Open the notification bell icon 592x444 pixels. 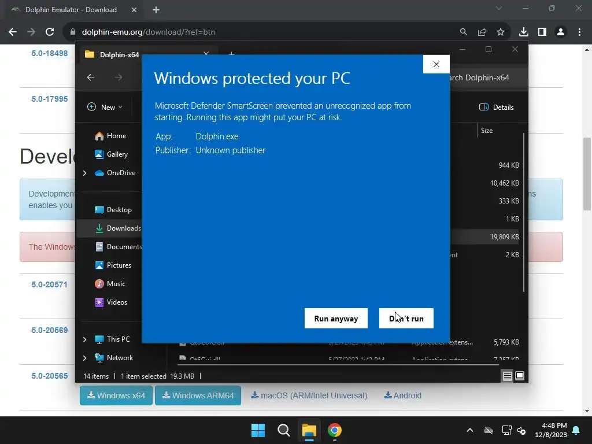coord(576,430)
